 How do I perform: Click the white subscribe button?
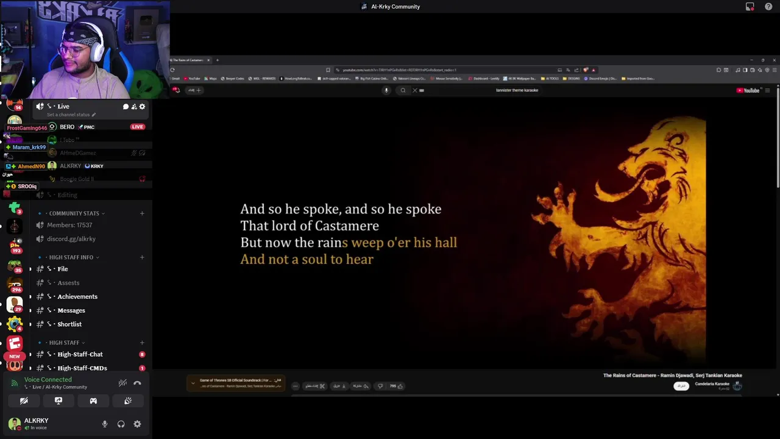point(681,386)
